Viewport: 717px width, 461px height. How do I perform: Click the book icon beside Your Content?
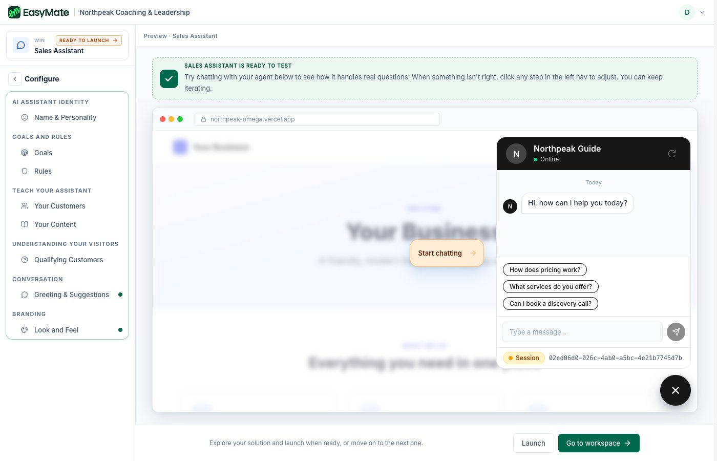(x=25, y=224)
